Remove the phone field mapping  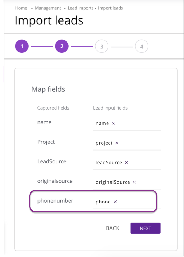[115, 202]
